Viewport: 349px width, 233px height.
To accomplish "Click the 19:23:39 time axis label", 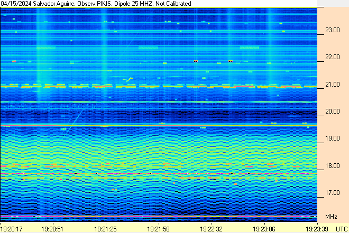I will point(317,229).
